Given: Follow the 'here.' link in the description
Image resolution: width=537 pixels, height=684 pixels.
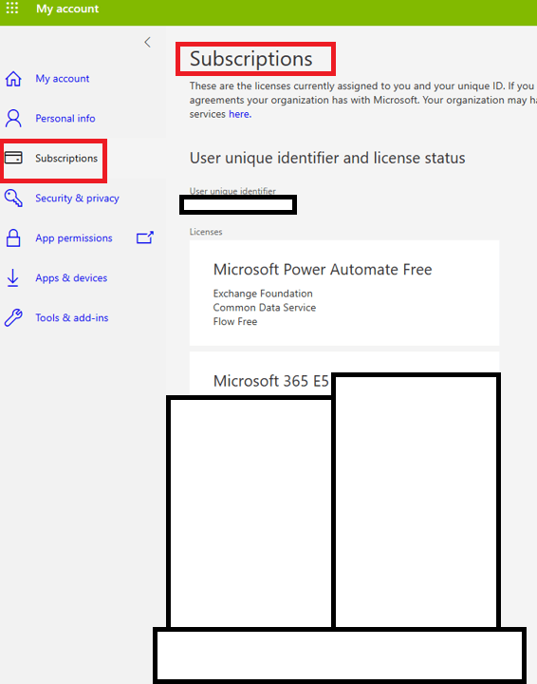Looking at the screenshot, I should point(240,114).
